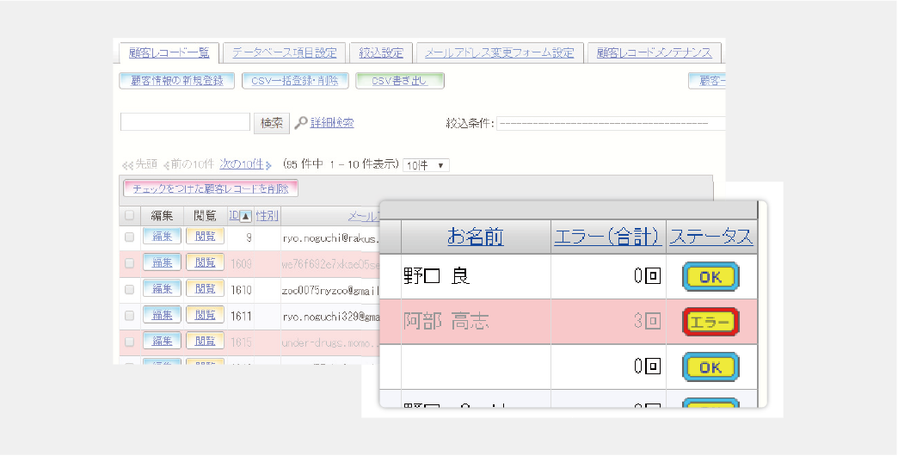Click the ID column sort arrow icon
The height and width of the screenshot is (456, 898).
point(245,216)
